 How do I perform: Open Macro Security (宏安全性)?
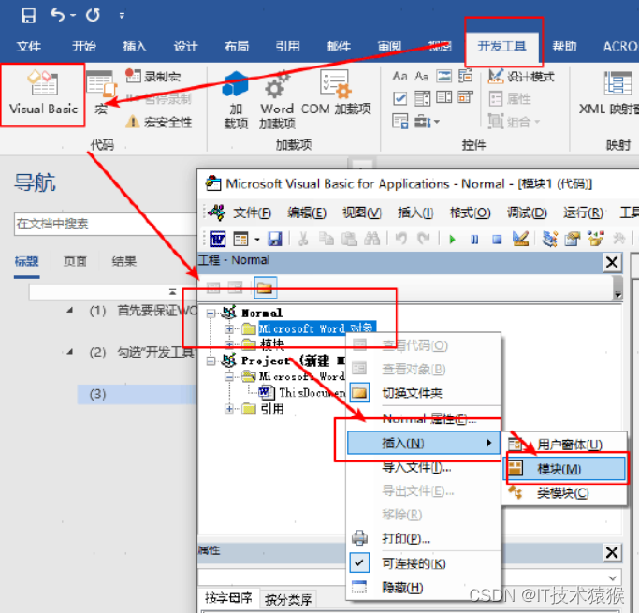coord(158,122)
